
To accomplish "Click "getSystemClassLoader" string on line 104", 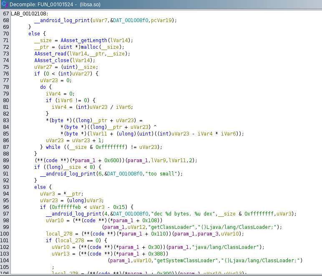I will [x=186, y=261].
